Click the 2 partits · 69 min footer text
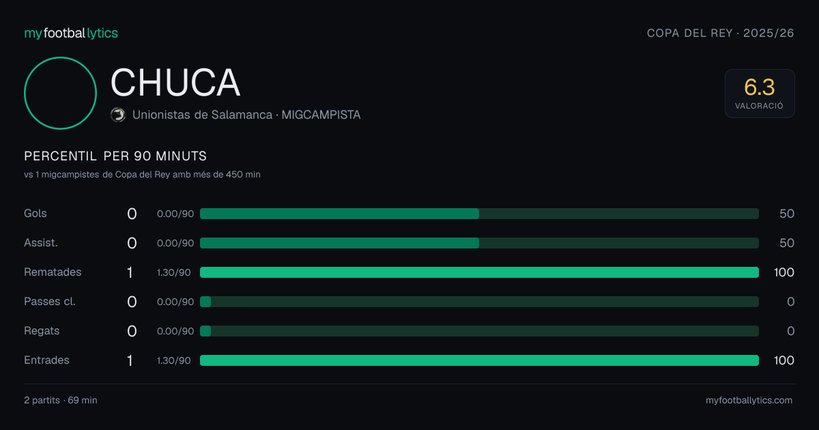 (61, 401)
